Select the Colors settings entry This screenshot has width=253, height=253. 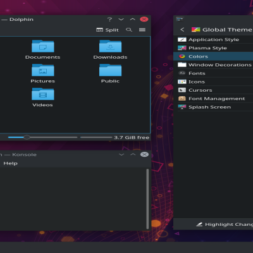[x=213, y=56]
